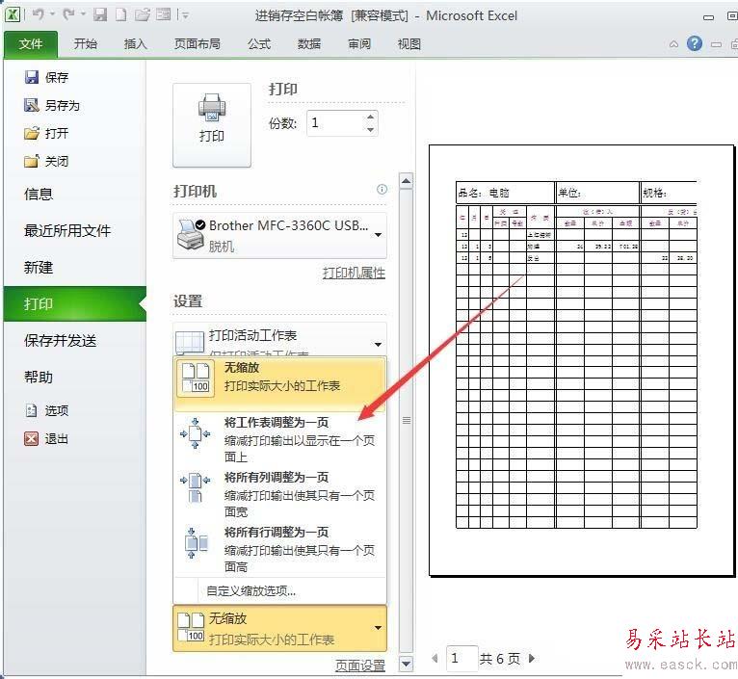The image size is (738, 679).
Task: Select 保存并发送 in the backstage menu
Action: [61, 340]
